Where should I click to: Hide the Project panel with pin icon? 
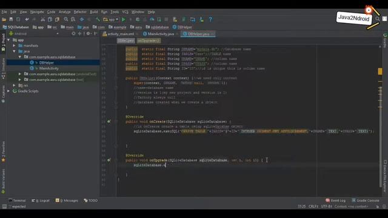pyautogui.click(x=96, y=34)
